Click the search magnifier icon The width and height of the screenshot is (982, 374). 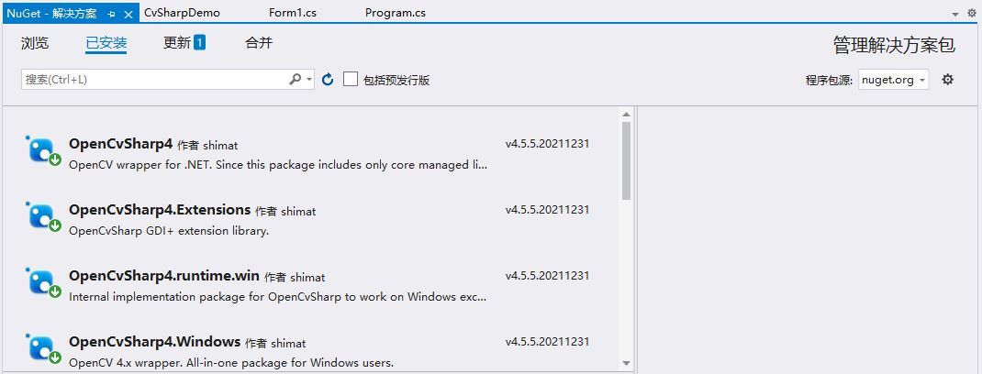tap(295, 80)
